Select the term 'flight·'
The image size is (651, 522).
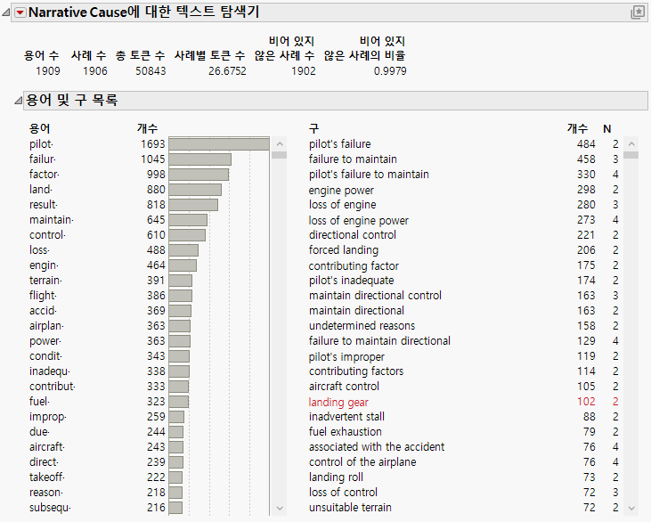[x=43, y=296]
